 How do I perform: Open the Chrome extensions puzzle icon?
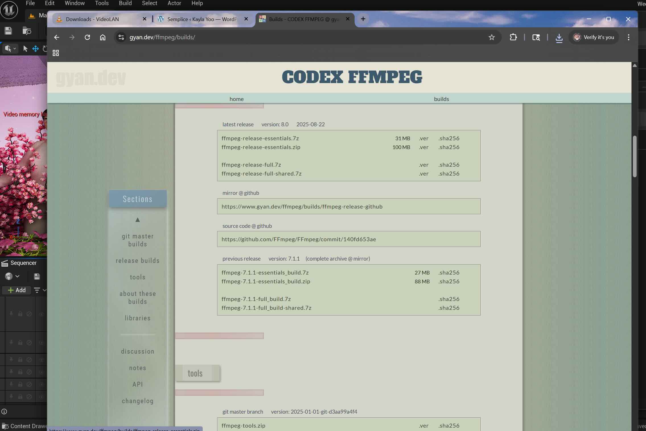513,37
